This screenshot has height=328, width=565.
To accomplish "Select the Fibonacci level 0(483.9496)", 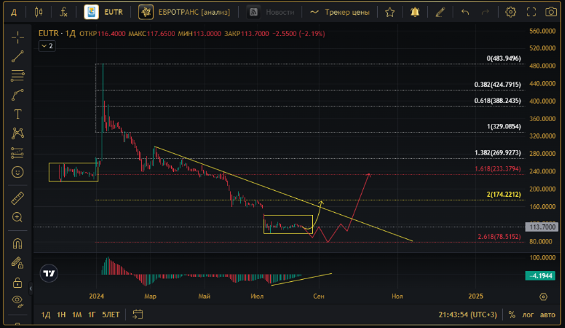I will pos(503,58).
